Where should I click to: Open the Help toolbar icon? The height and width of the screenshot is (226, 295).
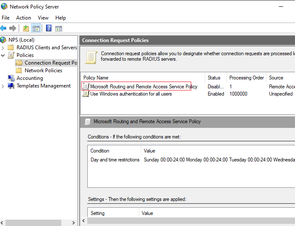[x=49, y=28]
